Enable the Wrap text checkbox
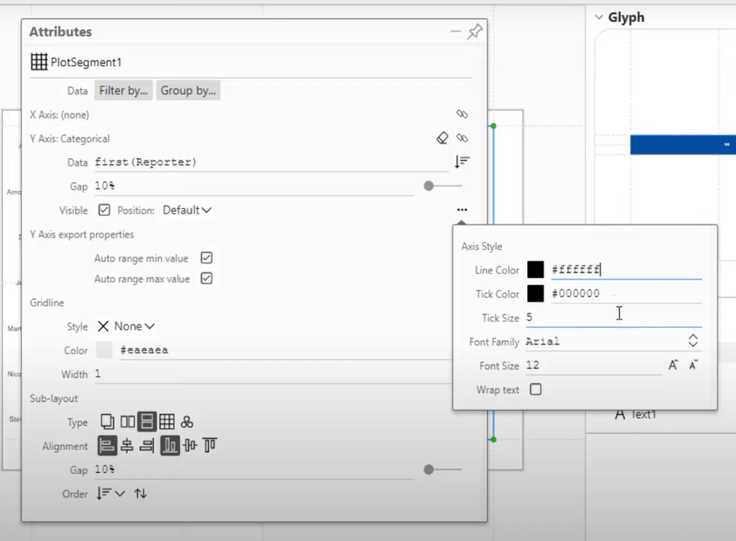Viewport: 736px width, 541px height. [x=536, y=390]
